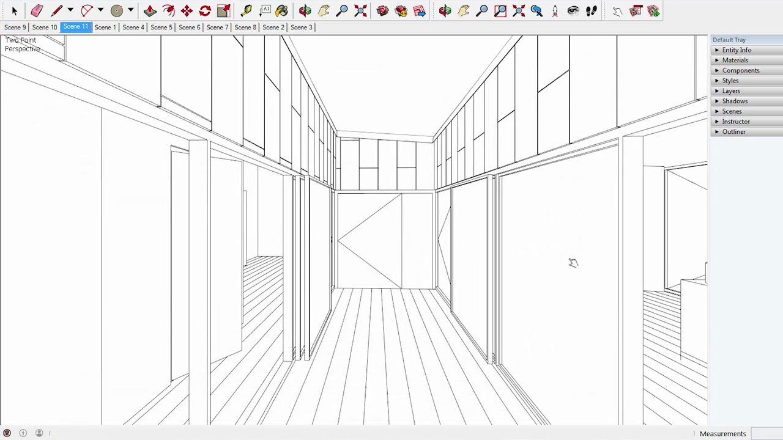Select the Arc tool
This screenshot has height=440, width=783.
pyautogui.click(x=86, y=10)
